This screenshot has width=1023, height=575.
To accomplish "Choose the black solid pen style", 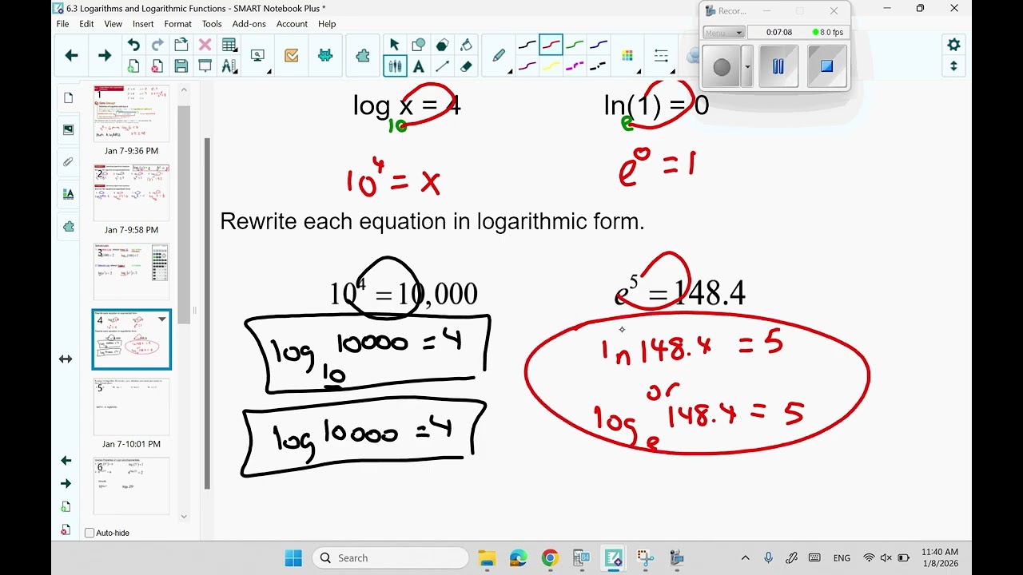I will click(527, 45).
